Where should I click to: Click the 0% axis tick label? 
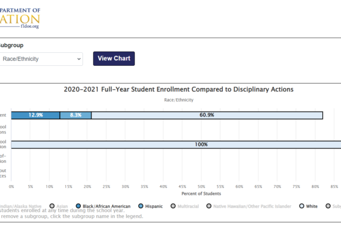[11, 187]
